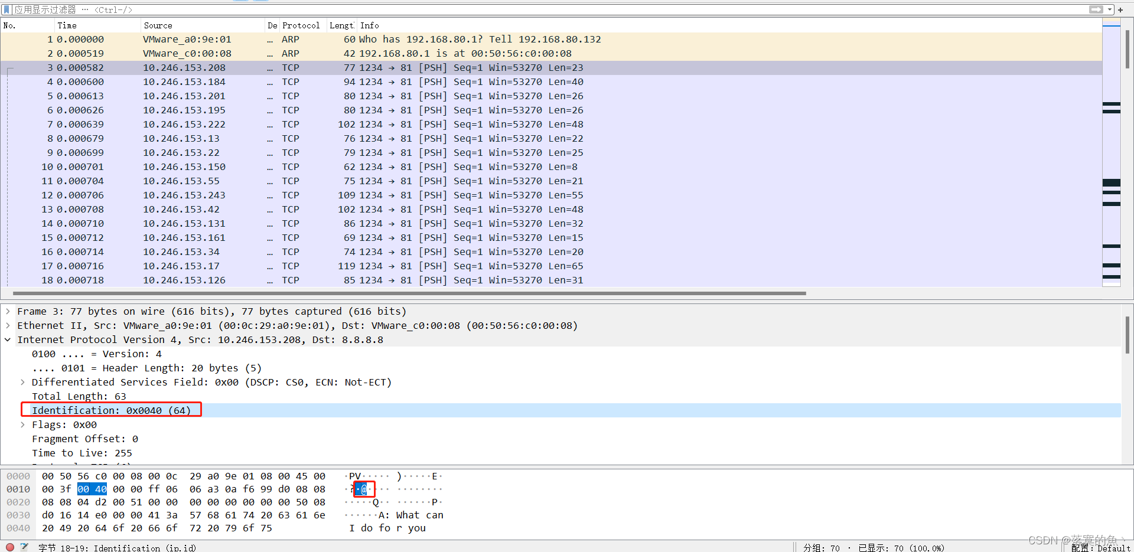Click the packet details vertical scrollbar
Viewport: 1134px width, 552px height.
tap(1127, 335)
